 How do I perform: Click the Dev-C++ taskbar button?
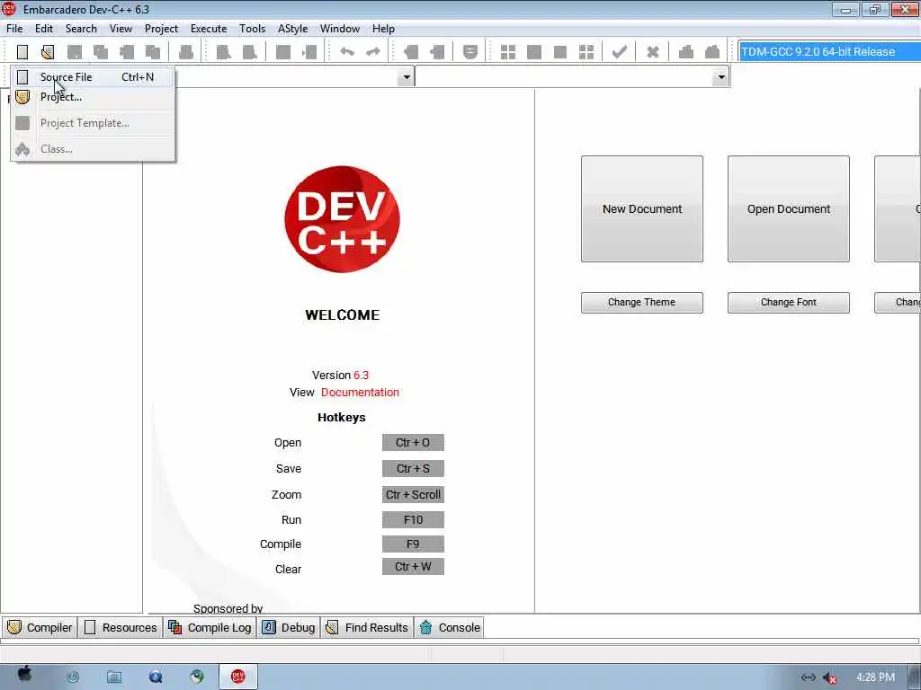pos(237,677)
